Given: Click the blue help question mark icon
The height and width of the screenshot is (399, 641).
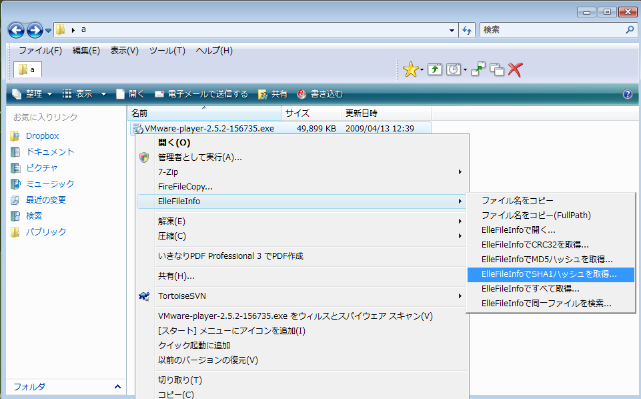Looking at the screenshot, I should click(628, 95).
